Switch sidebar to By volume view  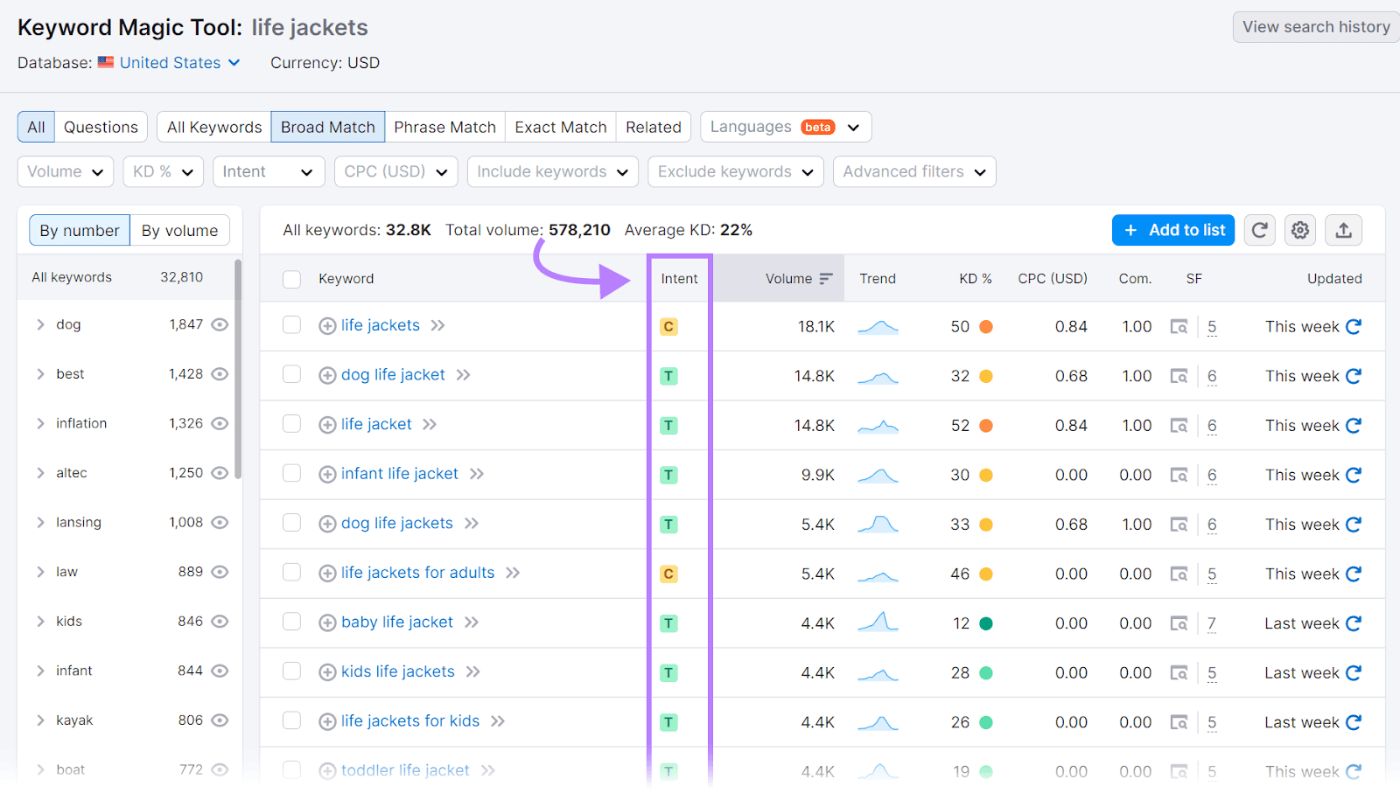[178, 230]
